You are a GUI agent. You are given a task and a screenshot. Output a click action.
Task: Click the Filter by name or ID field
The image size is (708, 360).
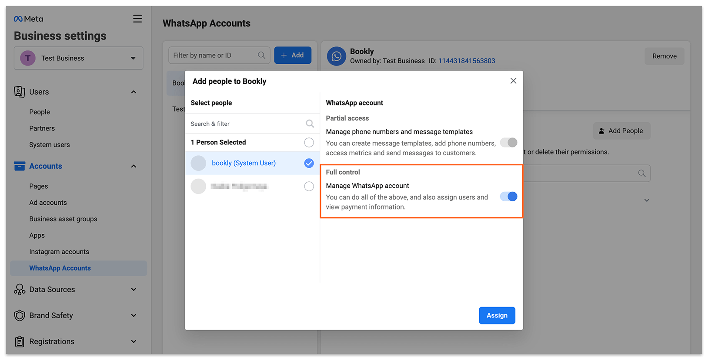[x=219, y=55]
